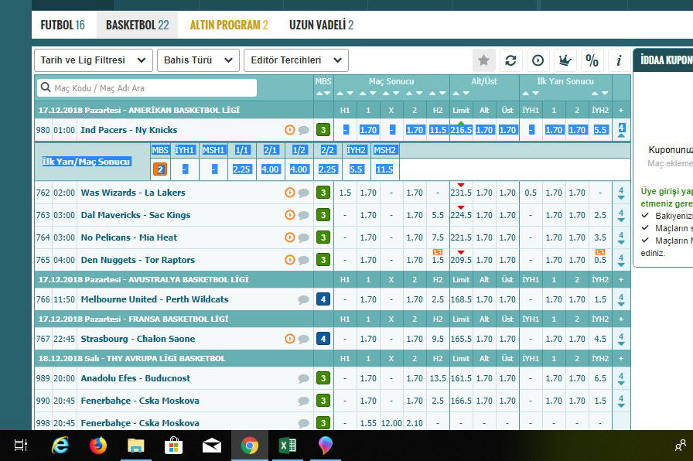Open Firefox from taskbar
The width and height of the screenshot is (693, 461).
point(97,446)
